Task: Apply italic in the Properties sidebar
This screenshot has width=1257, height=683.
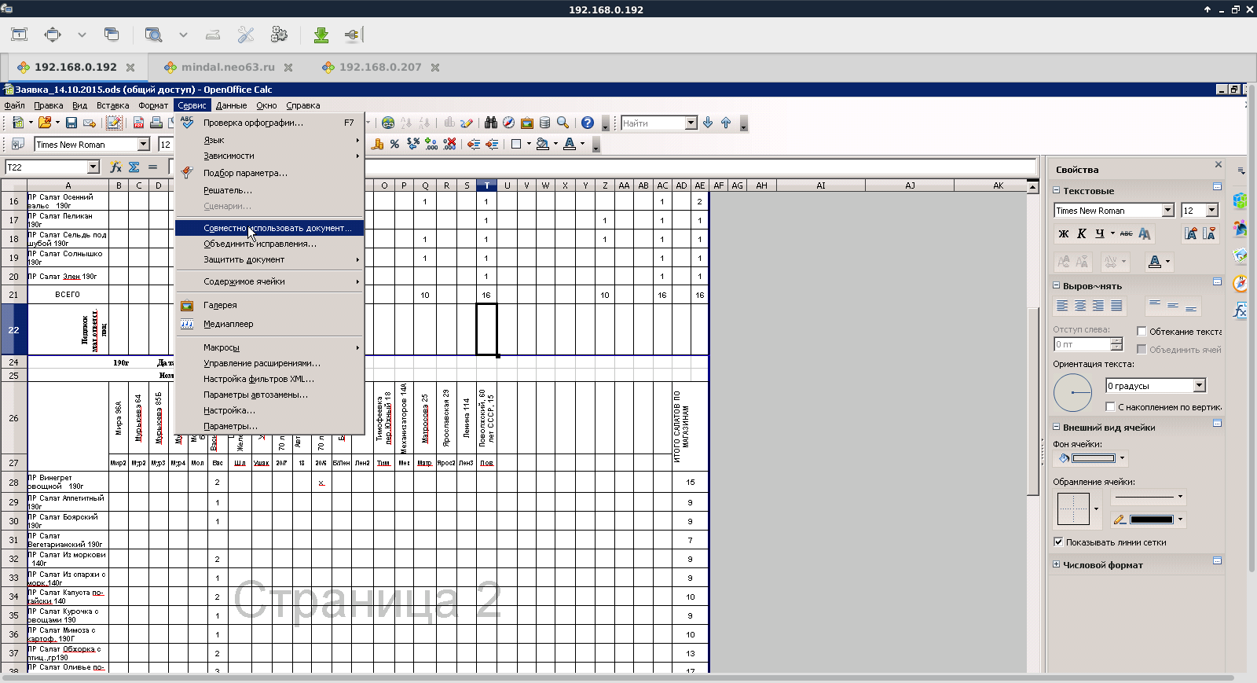Action: coord(1082,233)
